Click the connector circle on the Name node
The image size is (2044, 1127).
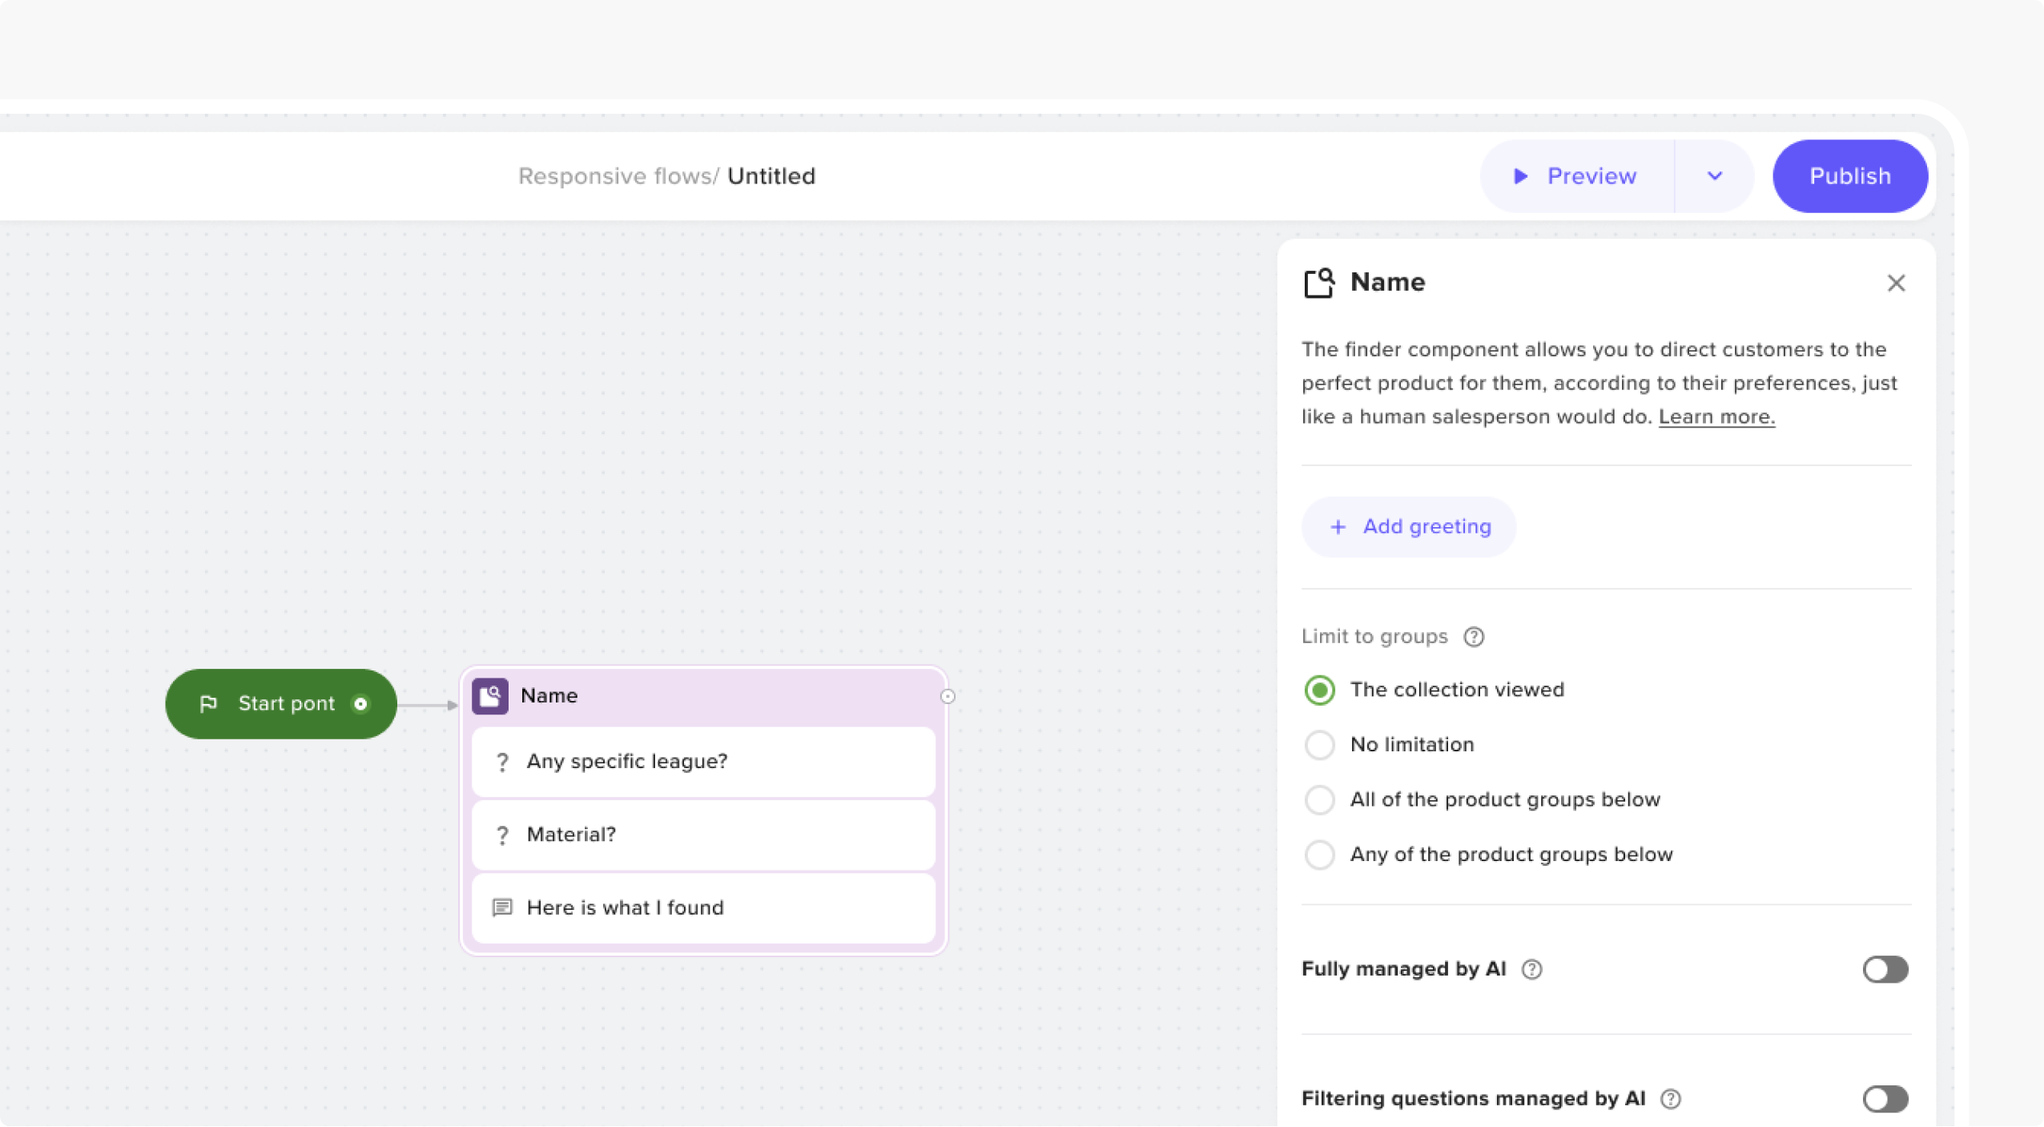coord(948,696)
